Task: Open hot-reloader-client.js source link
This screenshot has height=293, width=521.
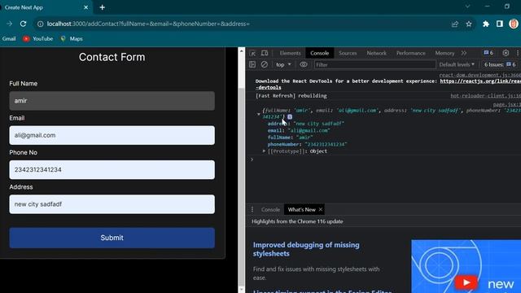Action: click(485, 96)
